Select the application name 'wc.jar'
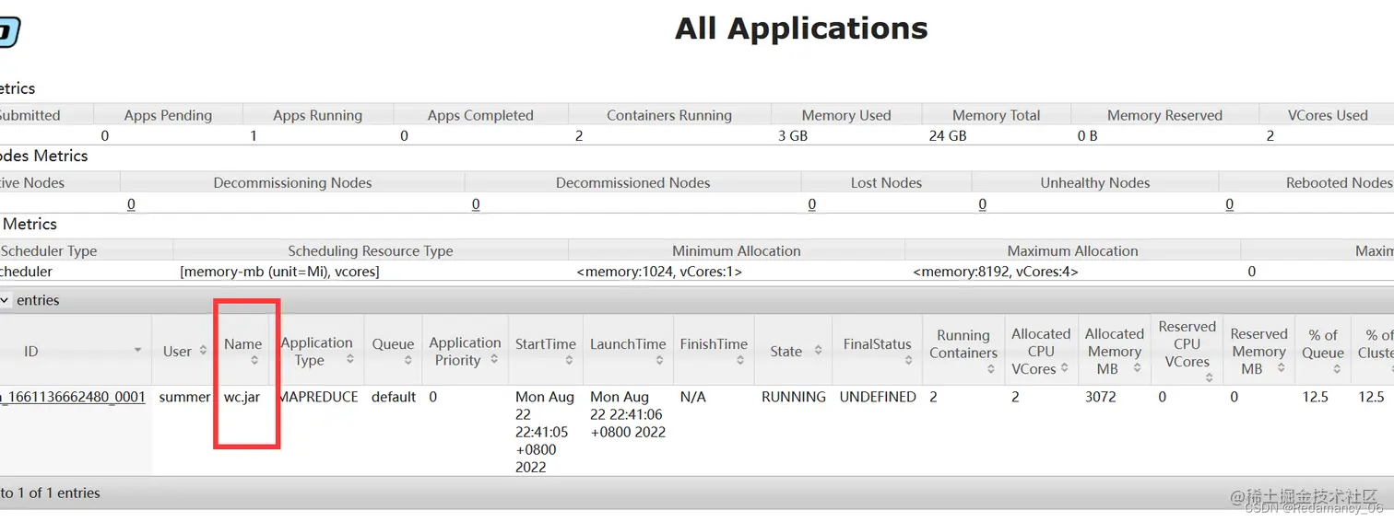The width and height of the screenshot is (1394, 522). click(242, 397)
